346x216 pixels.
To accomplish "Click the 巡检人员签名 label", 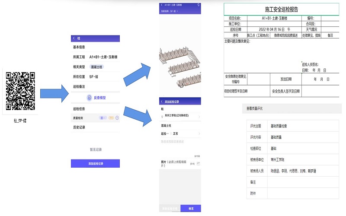I will pos(310,64).
